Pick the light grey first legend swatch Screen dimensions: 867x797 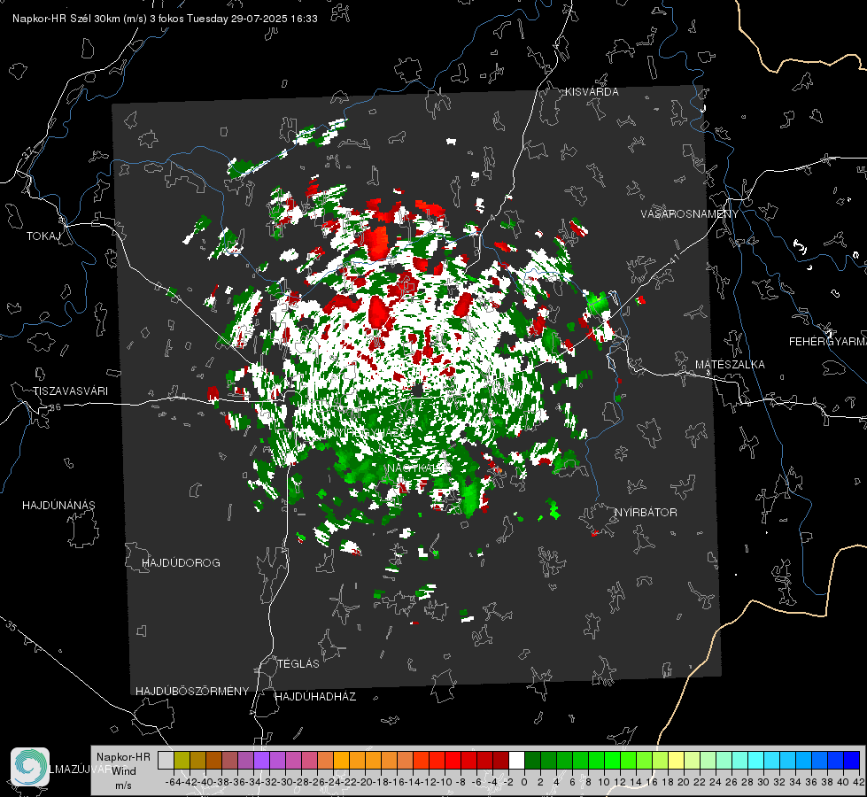(x=166, y=760)
